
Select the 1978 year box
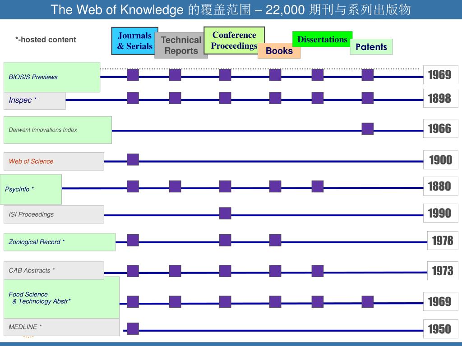443,241
